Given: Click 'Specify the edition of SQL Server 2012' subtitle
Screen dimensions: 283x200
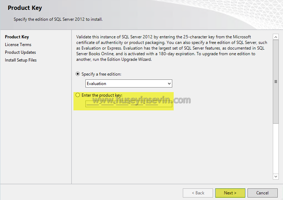Looking at the screenshot, I should (58, 19).
